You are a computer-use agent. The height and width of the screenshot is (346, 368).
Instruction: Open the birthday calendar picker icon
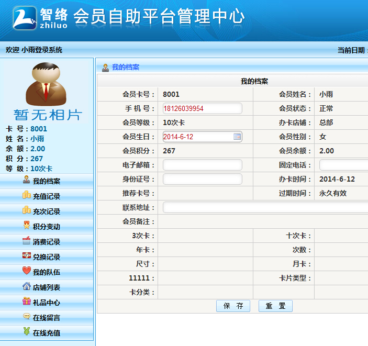pos(237,137)
